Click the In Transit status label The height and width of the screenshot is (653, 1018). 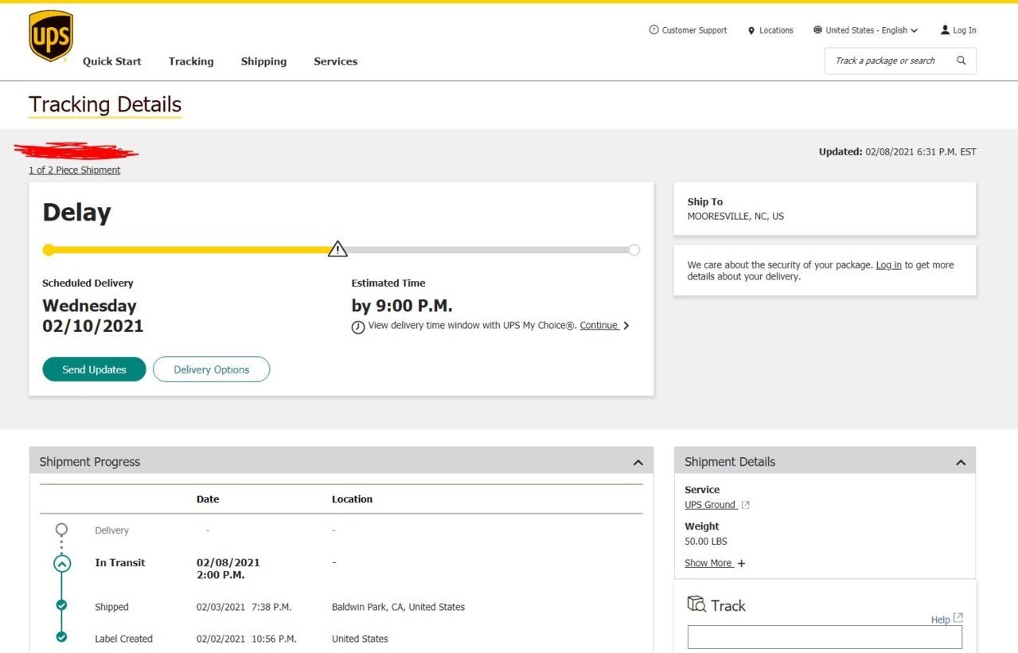point(120,563)
